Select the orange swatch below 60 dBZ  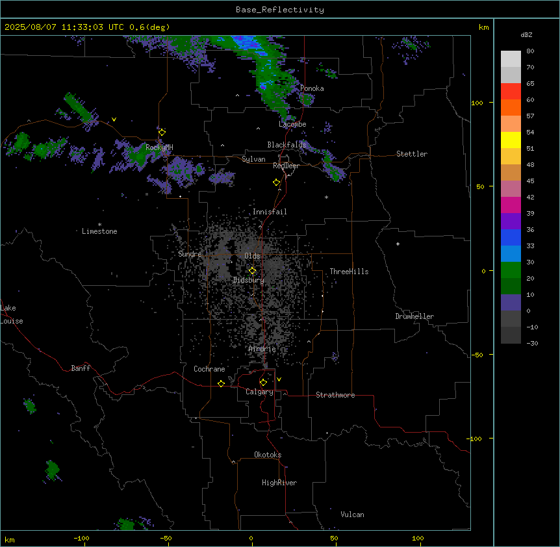[511, 107]
